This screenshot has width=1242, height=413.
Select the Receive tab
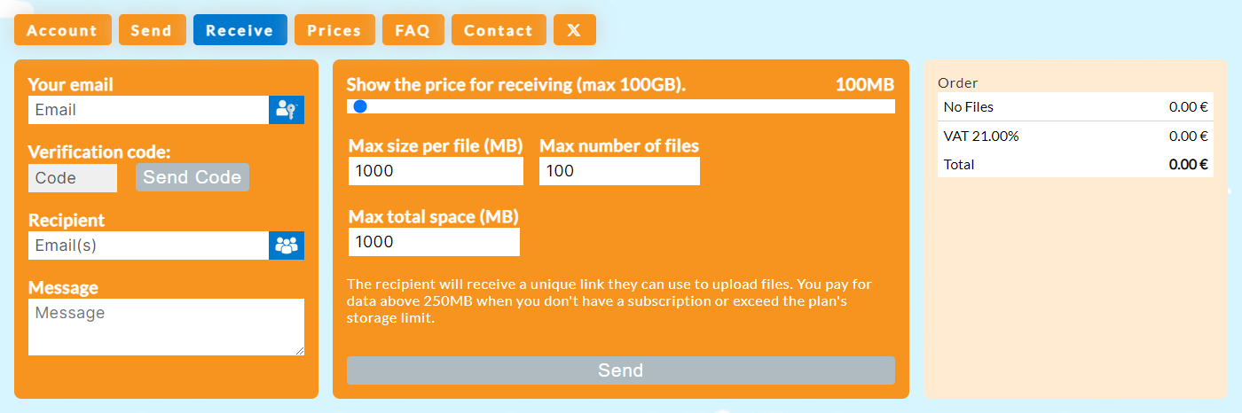pos(240,30)
